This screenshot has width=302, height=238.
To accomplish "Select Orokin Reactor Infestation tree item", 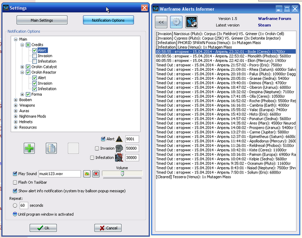I will pos(47,89).
